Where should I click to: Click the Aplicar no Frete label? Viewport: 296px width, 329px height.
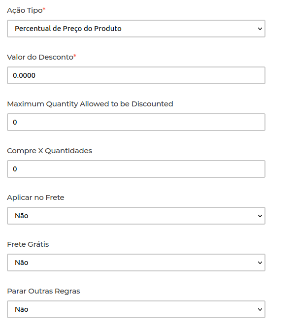click(x=35, y=197)
